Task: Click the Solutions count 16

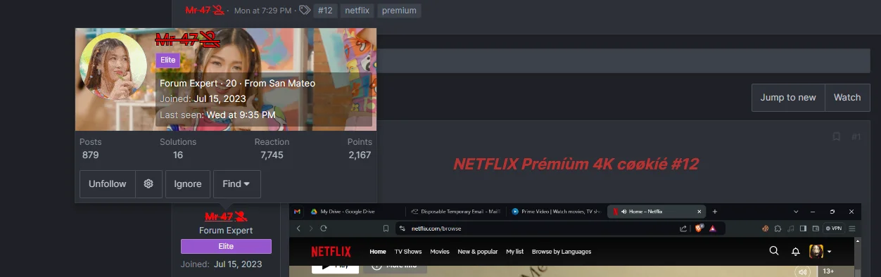Action: [x=178, y=155]
